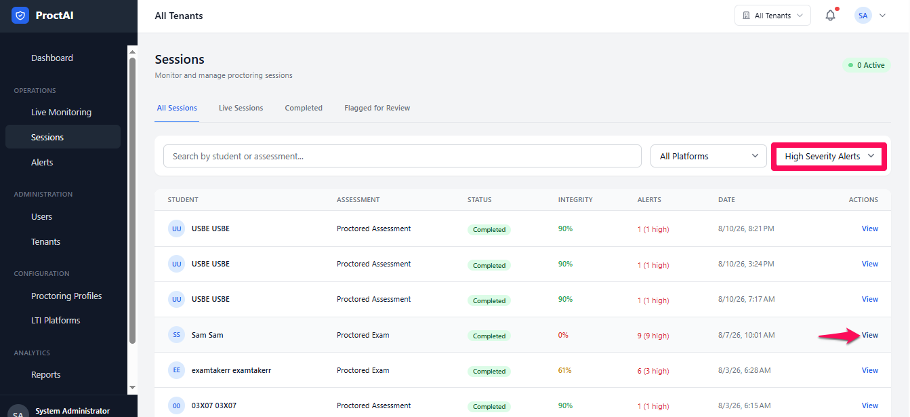The width and height of the screenshot is (910, 417).
Task: Switch to the Live Sessions tab
Action: click(241, 108)
